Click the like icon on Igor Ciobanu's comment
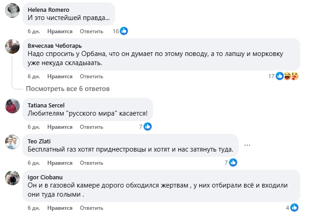The height and width of the screenshot is (213, 309). 294,208
